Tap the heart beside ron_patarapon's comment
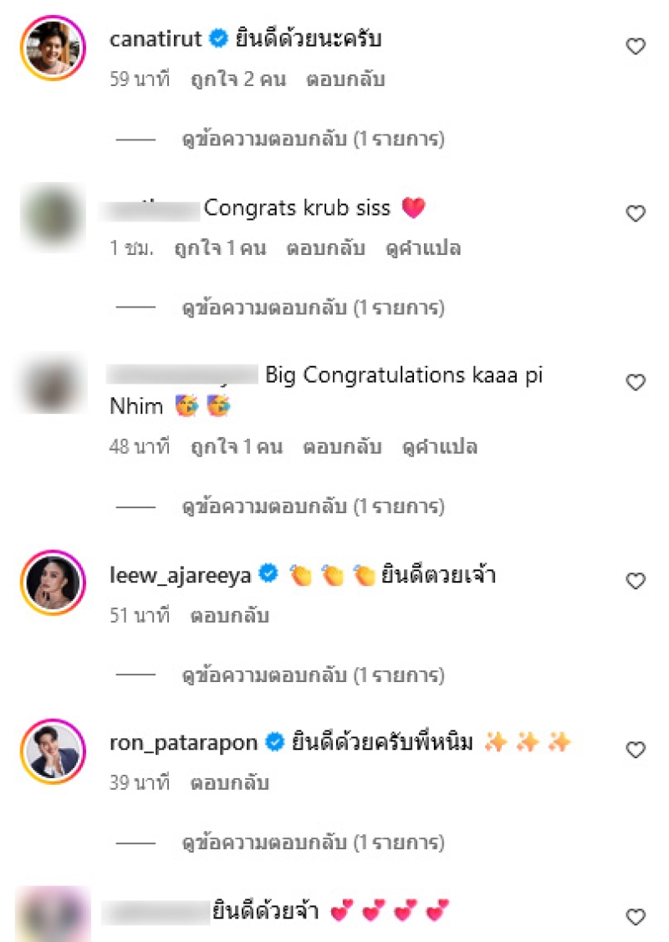The height and width of the screenshot is (942, 669). point(636,749)
